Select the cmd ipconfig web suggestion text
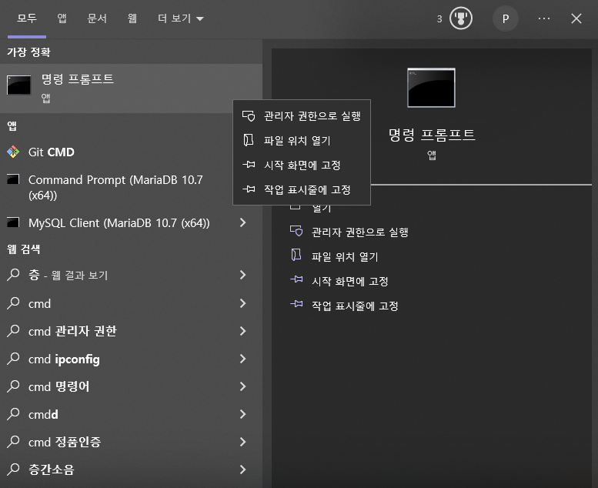The height and width of the screenshot is (488, 598). 64,359
